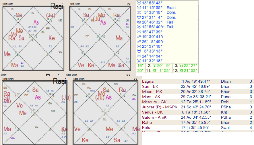The image size is (254, 145).
Task: Click the "Exalt." dignity label
Action: (172, 7)
